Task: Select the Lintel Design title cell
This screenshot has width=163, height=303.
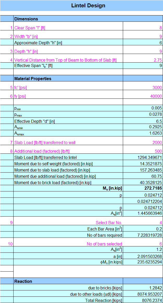Action: (81, 5)
